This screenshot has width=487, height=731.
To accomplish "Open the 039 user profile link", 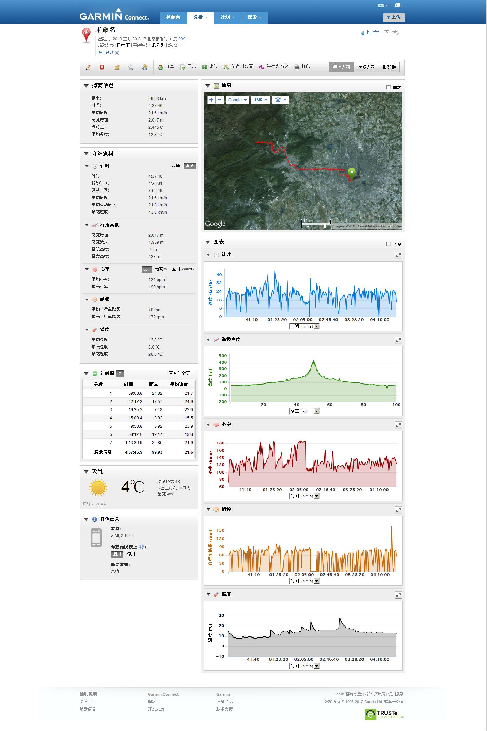I will [182, 39].
